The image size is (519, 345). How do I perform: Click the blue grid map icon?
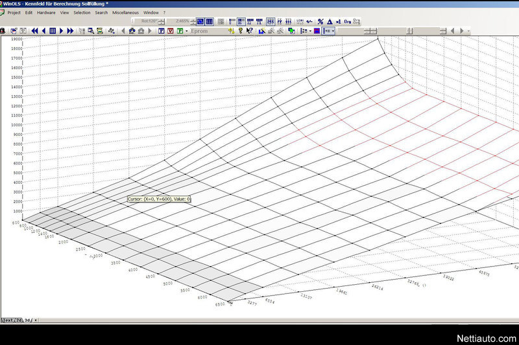[x=53, y=30]
